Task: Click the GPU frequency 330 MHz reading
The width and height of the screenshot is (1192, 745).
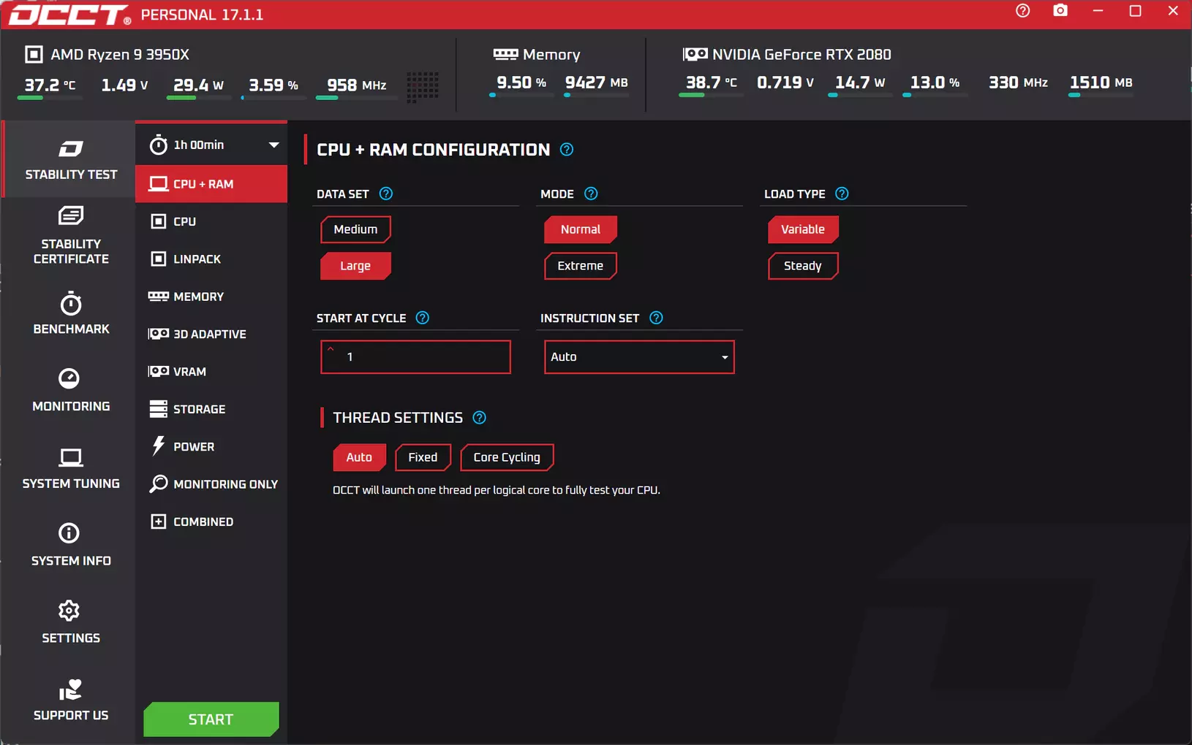Action: click(1019, 83)
